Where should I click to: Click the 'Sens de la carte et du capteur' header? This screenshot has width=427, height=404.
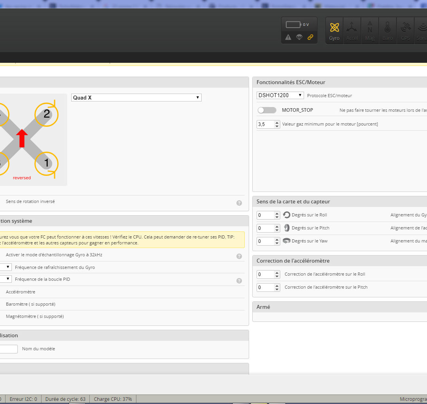[x=293, y=201]
